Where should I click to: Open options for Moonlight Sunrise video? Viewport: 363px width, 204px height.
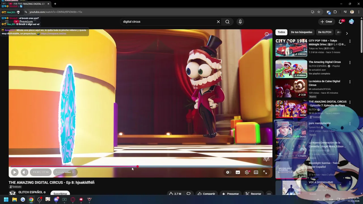tap(350, 163)
